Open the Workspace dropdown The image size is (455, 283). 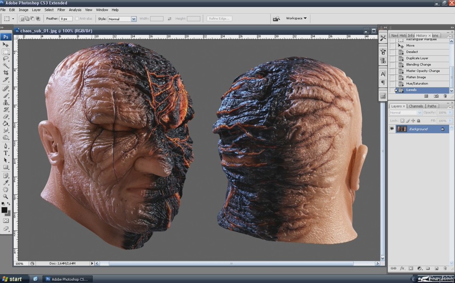coord(296,18)
